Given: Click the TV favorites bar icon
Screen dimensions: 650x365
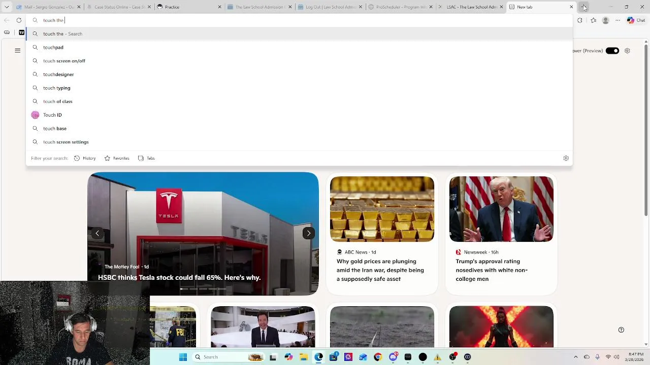Looking at the screenshot, I should 21,32.
